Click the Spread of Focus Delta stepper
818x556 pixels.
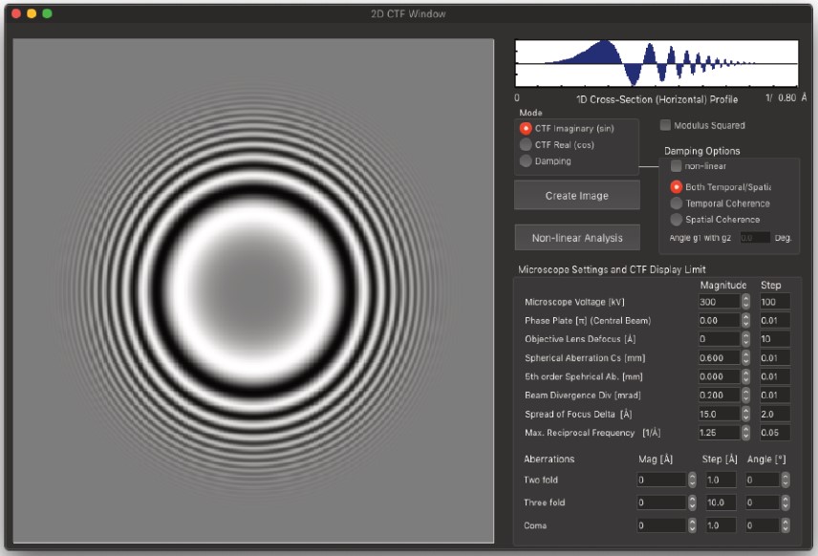coord(746,415)
